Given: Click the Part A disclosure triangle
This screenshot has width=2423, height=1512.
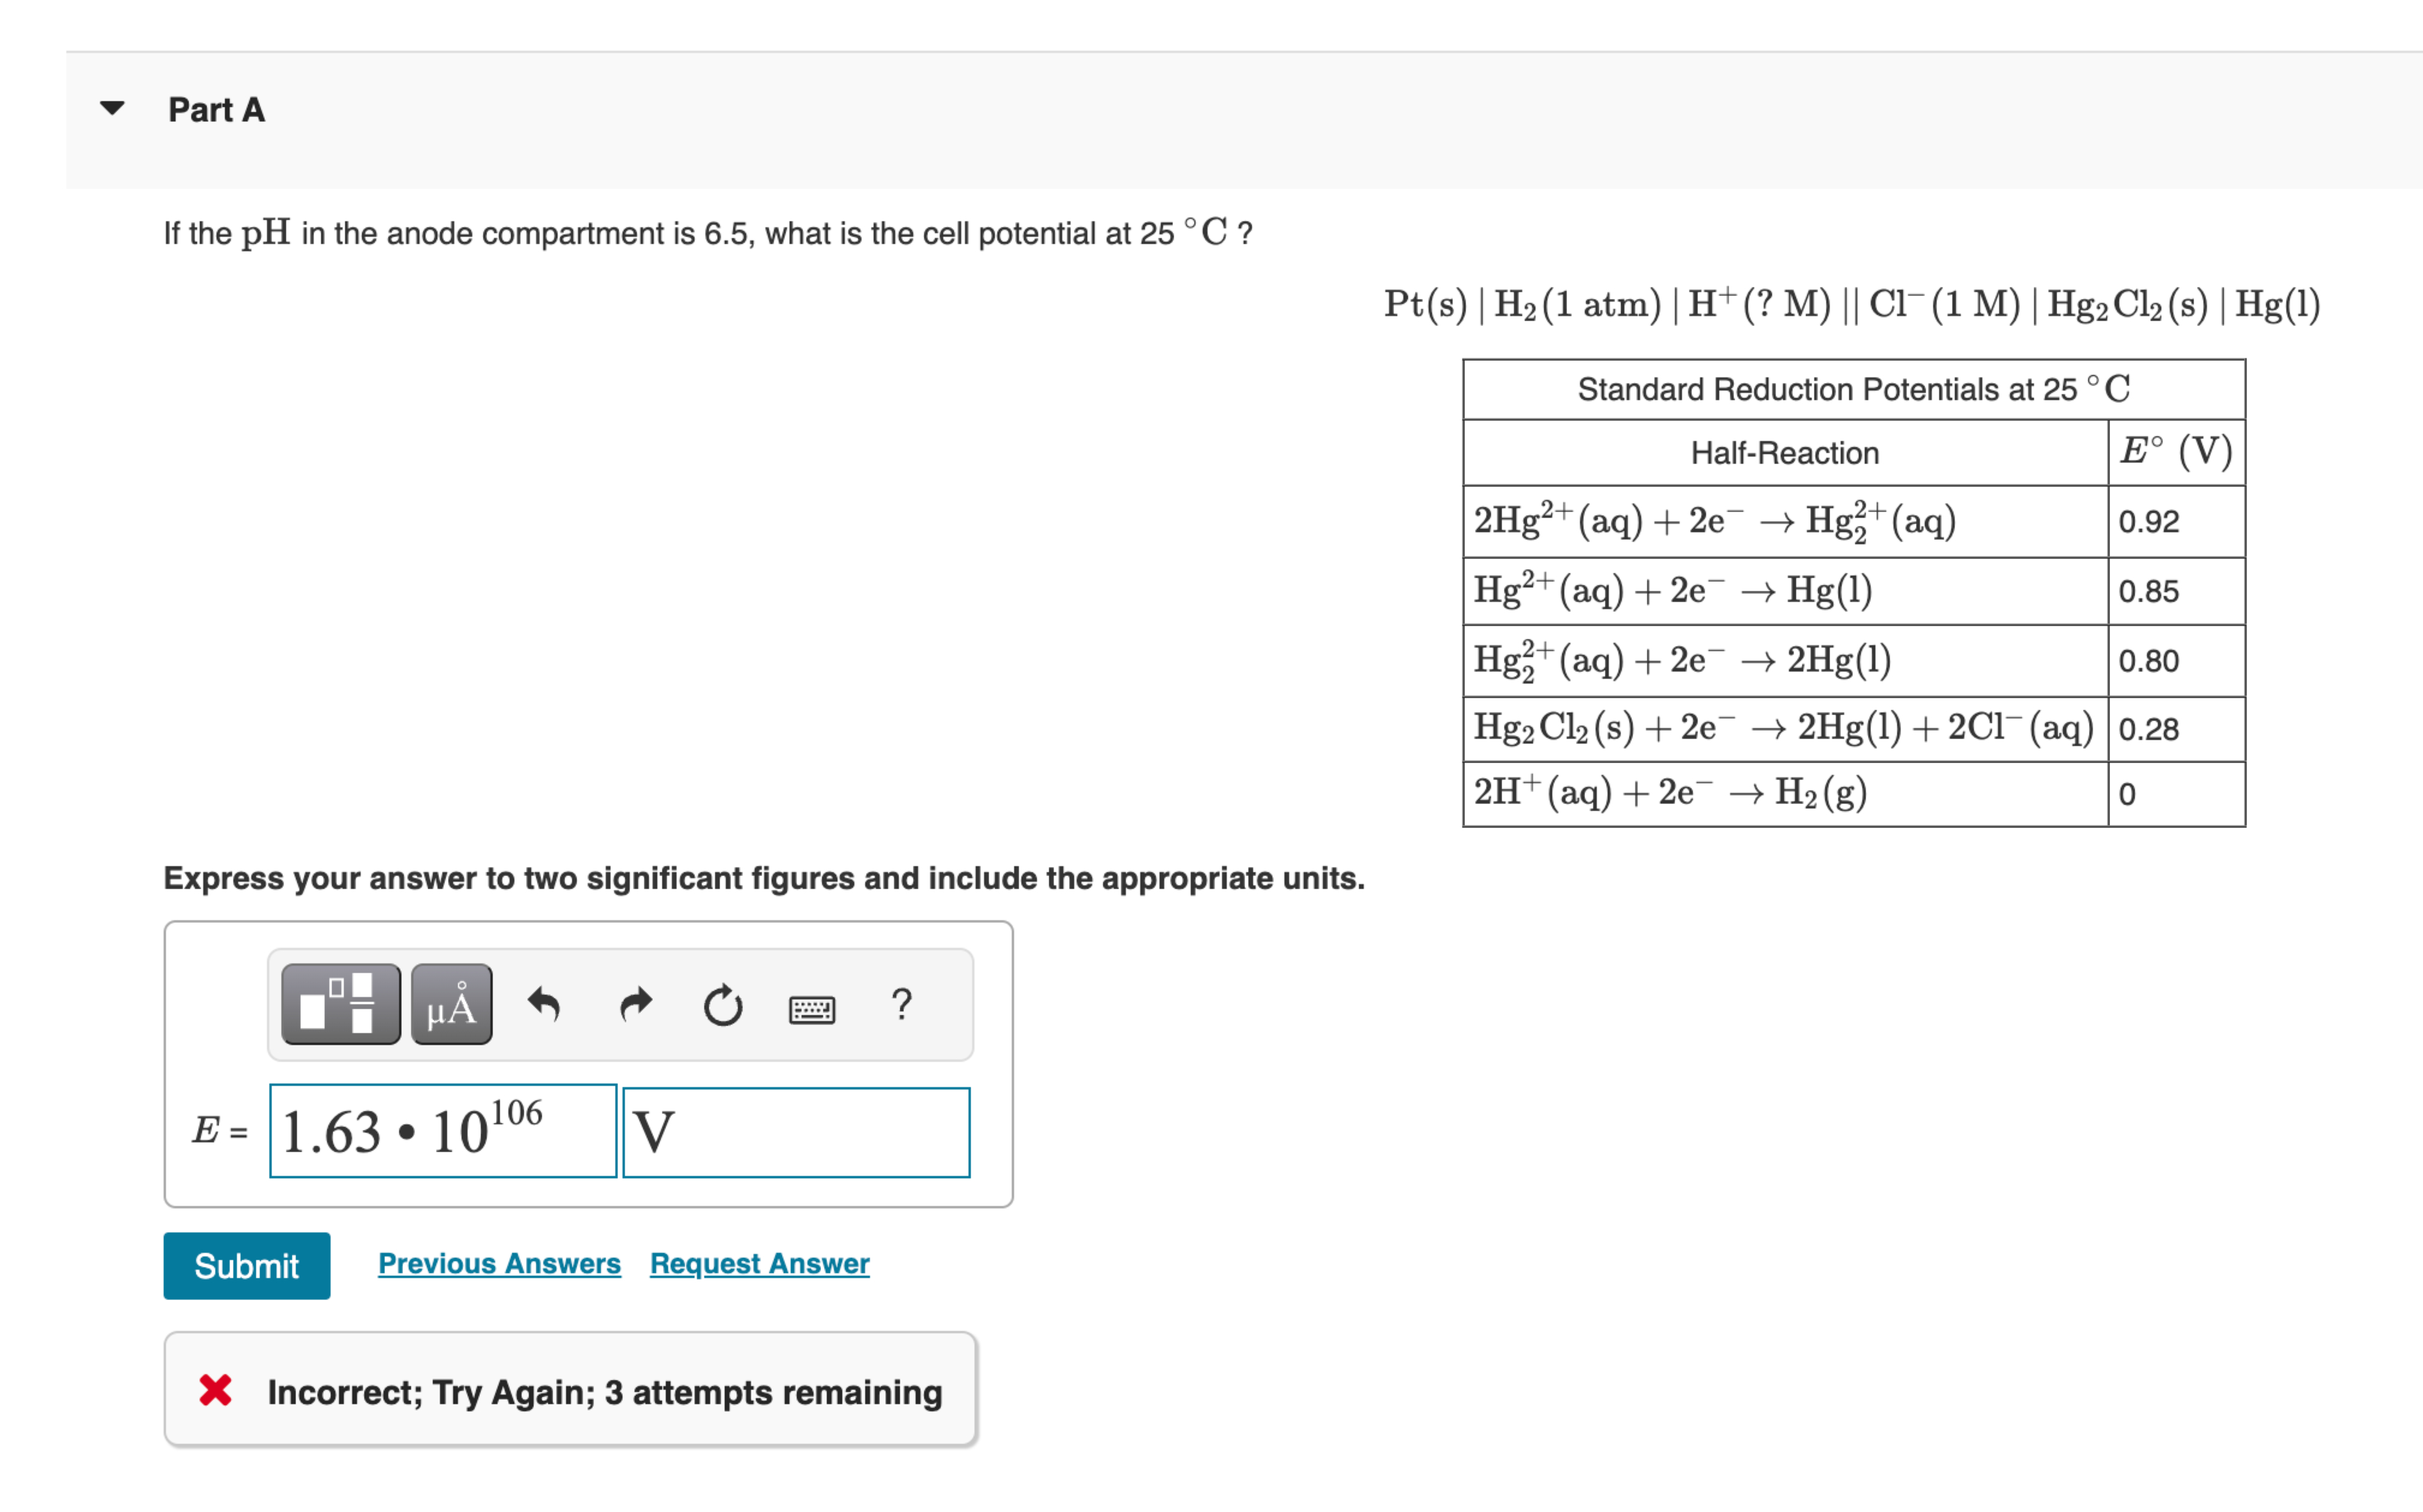Looking at the screenshot, I should pos(113,108).
